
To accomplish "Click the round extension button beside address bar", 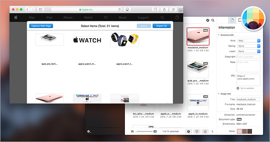I will tap(127, 9).
